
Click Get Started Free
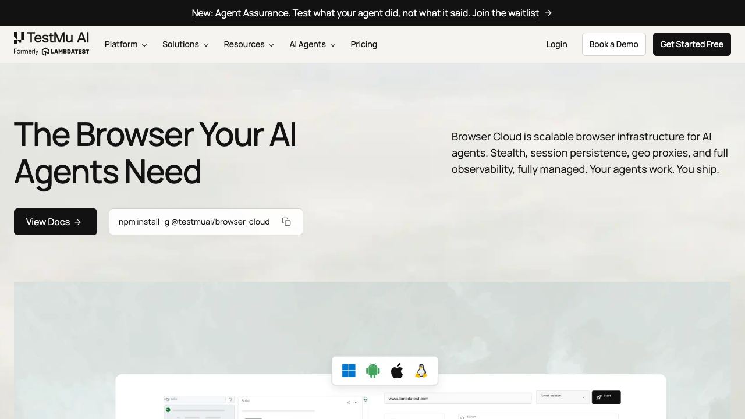(x=691, y=44)
